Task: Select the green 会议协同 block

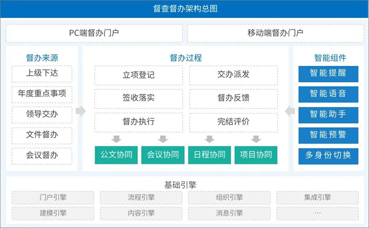Action: tap(163, 155)
